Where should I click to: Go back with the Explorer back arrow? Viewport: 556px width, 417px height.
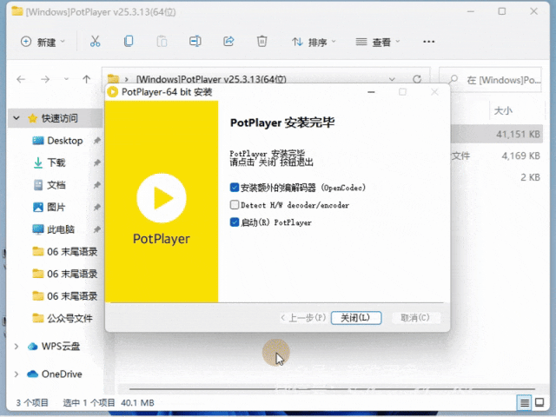pos(21,79)
